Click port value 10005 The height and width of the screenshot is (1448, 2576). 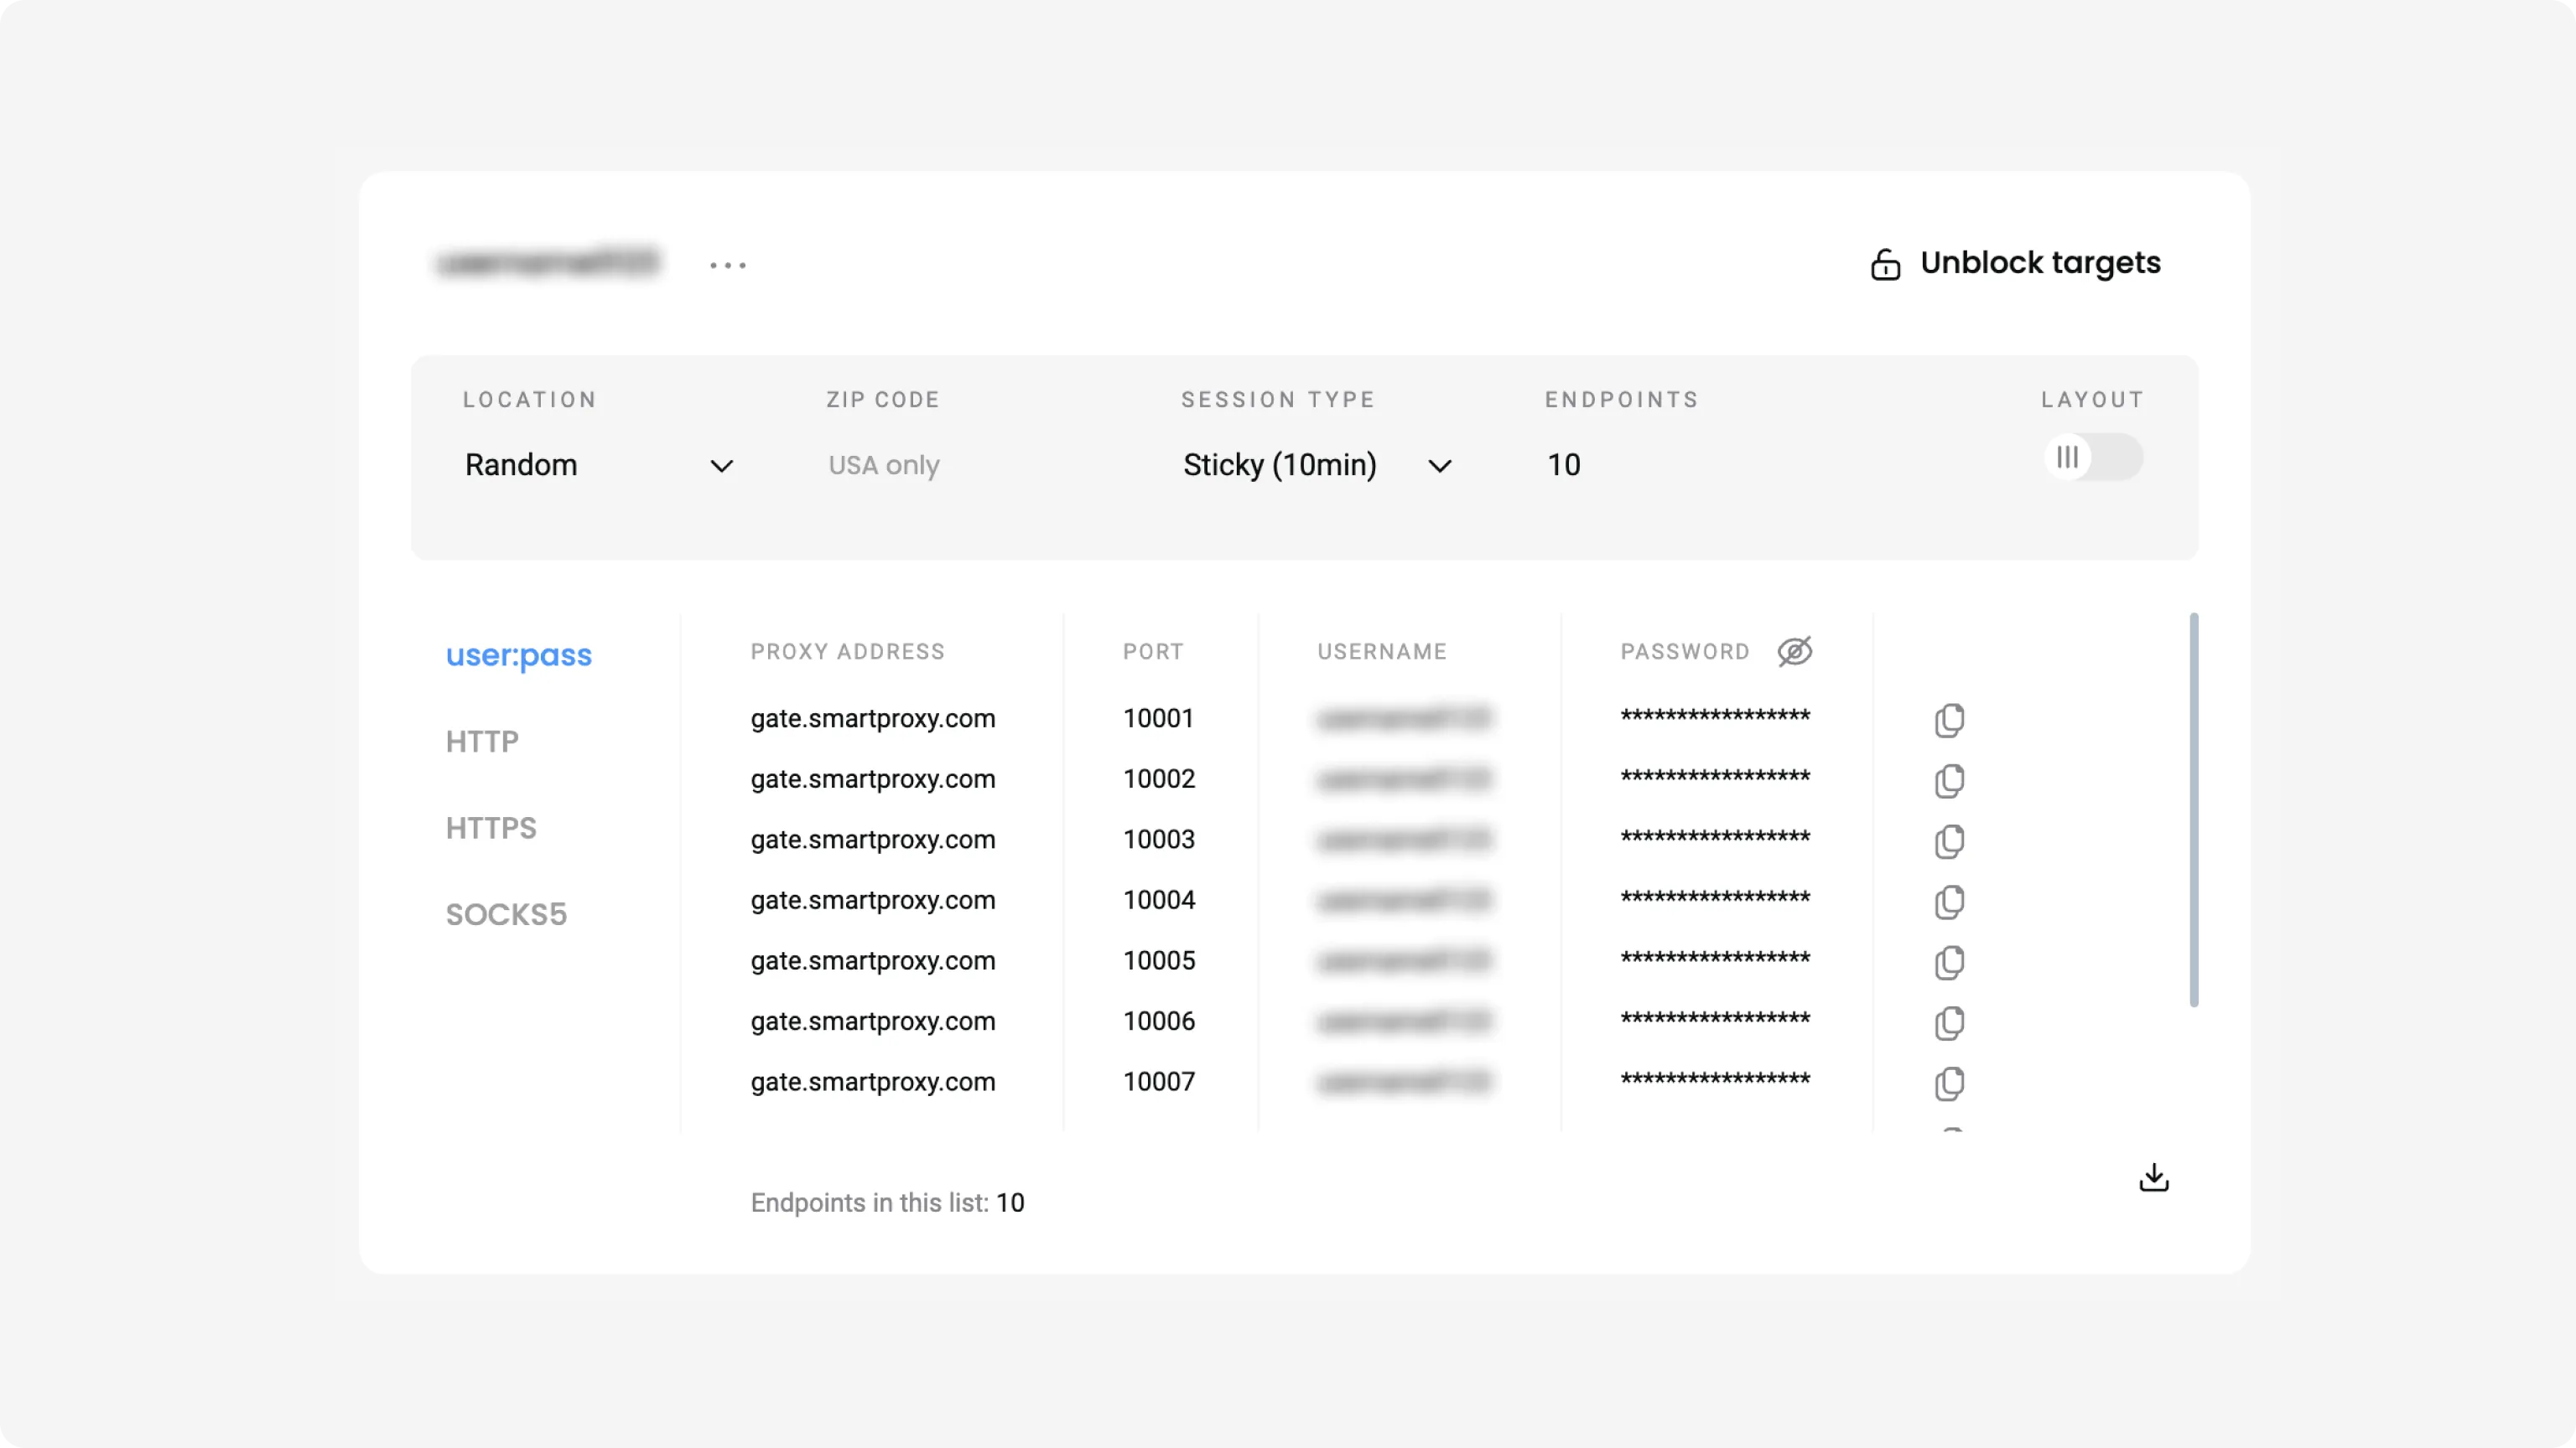1158,960
